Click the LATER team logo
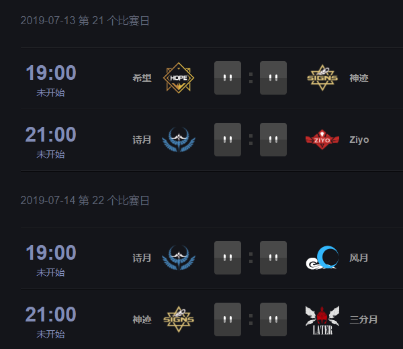 click(x=322, y=319)
